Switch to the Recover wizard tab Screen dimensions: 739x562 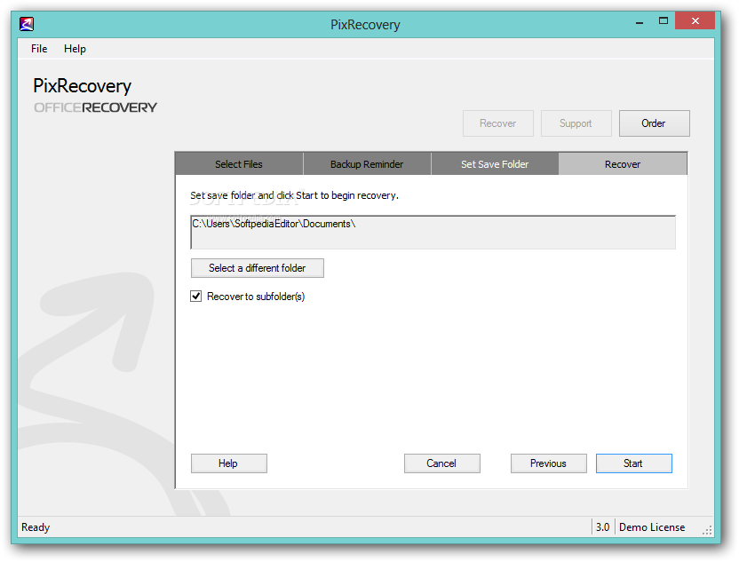(623, 164)
